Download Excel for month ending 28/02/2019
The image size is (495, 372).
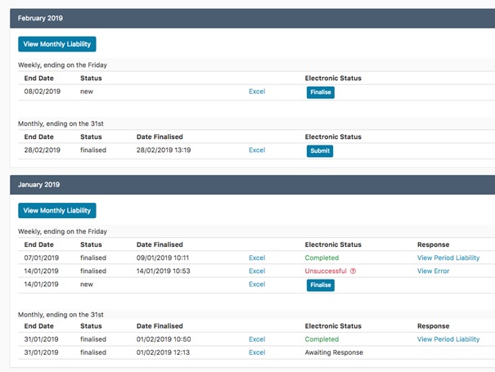(257, 150)
